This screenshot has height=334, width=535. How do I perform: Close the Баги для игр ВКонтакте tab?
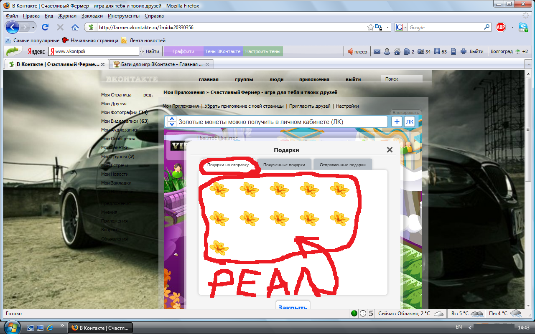[207, 64]
